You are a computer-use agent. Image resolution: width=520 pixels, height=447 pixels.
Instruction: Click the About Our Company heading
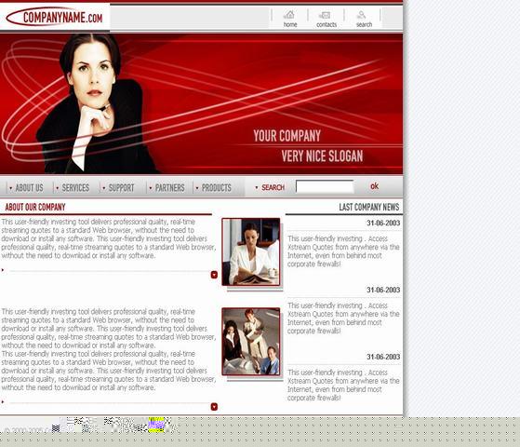35,208
